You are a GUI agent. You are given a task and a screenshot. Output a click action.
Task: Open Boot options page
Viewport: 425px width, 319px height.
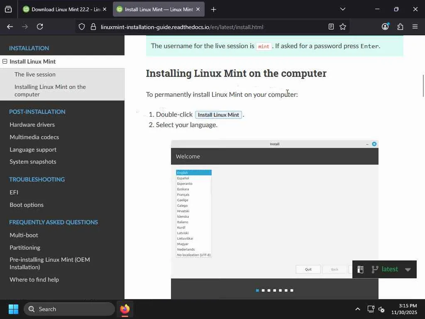[x=27, y=205]
